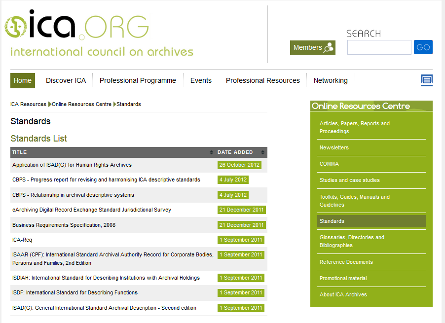This screenshot has height=323, width=445.
Task: Open About ICA Archives in sidebar
Action: 343,294
